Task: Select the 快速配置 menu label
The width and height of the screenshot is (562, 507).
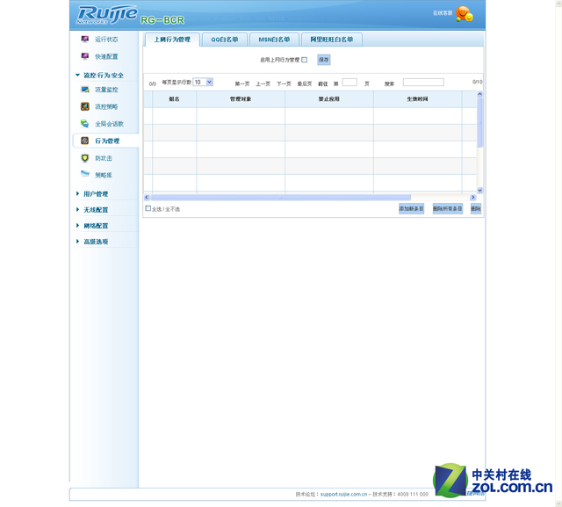Action: click(x=106, y=56)
